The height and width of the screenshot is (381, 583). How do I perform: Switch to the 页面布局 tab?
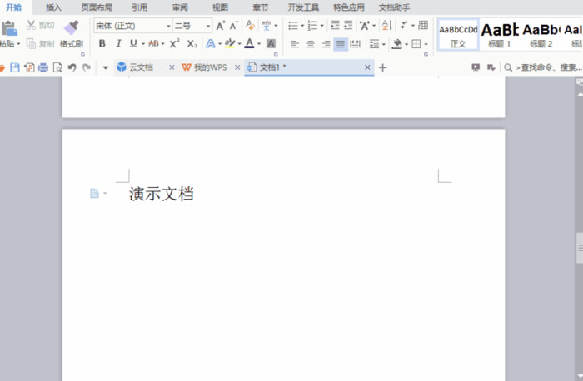97,7
